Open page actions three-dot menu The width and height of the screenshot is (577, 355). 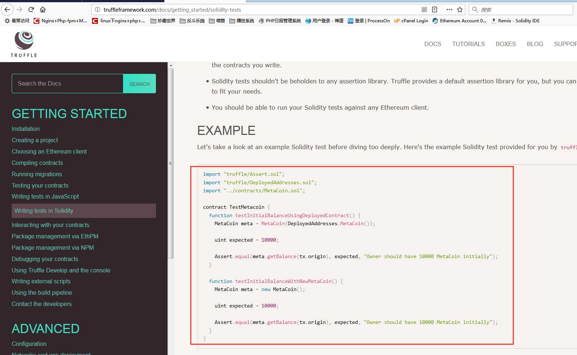tap(450, 10)
